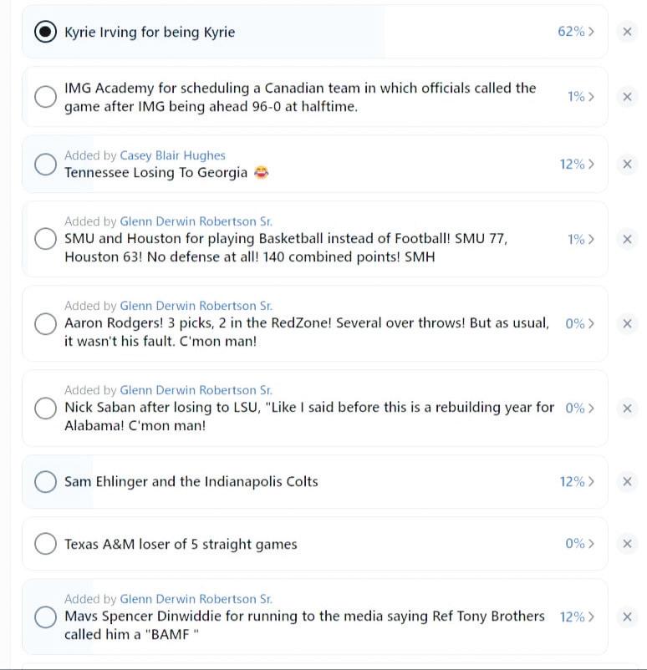Open the 12% voter list for Spencer Dinwiddie
This screenshot has width=647, height=670.
click(x=577, y=617)
